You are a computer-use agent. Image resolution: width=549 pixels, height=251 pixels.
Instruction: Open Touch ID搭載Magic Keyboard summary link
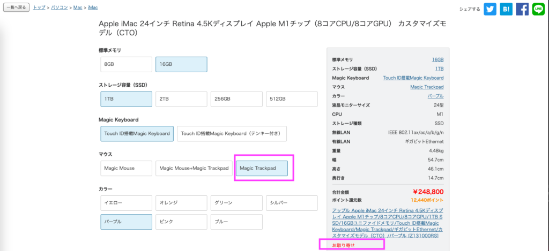413,78
